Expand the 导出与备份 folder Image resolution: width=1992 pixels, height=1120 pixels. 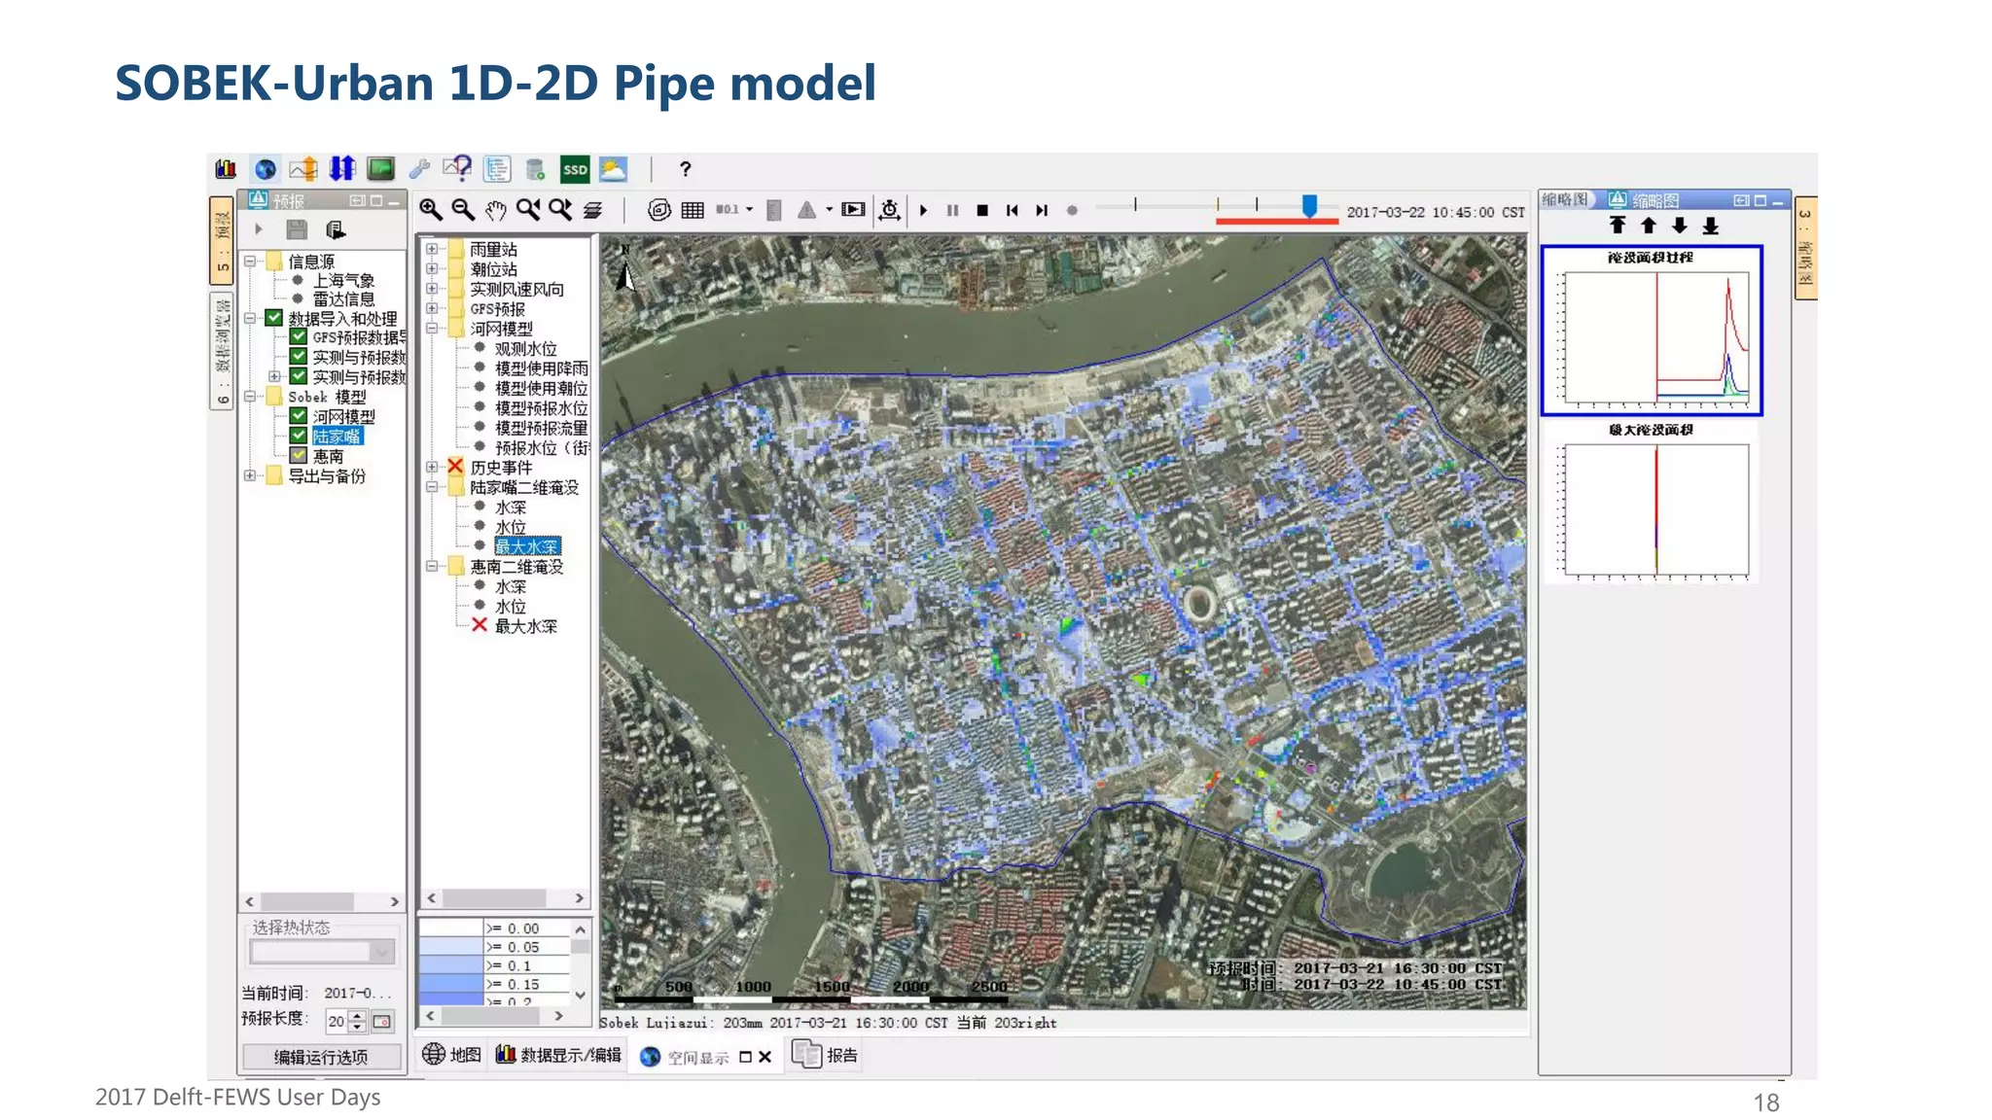(250, 475)
